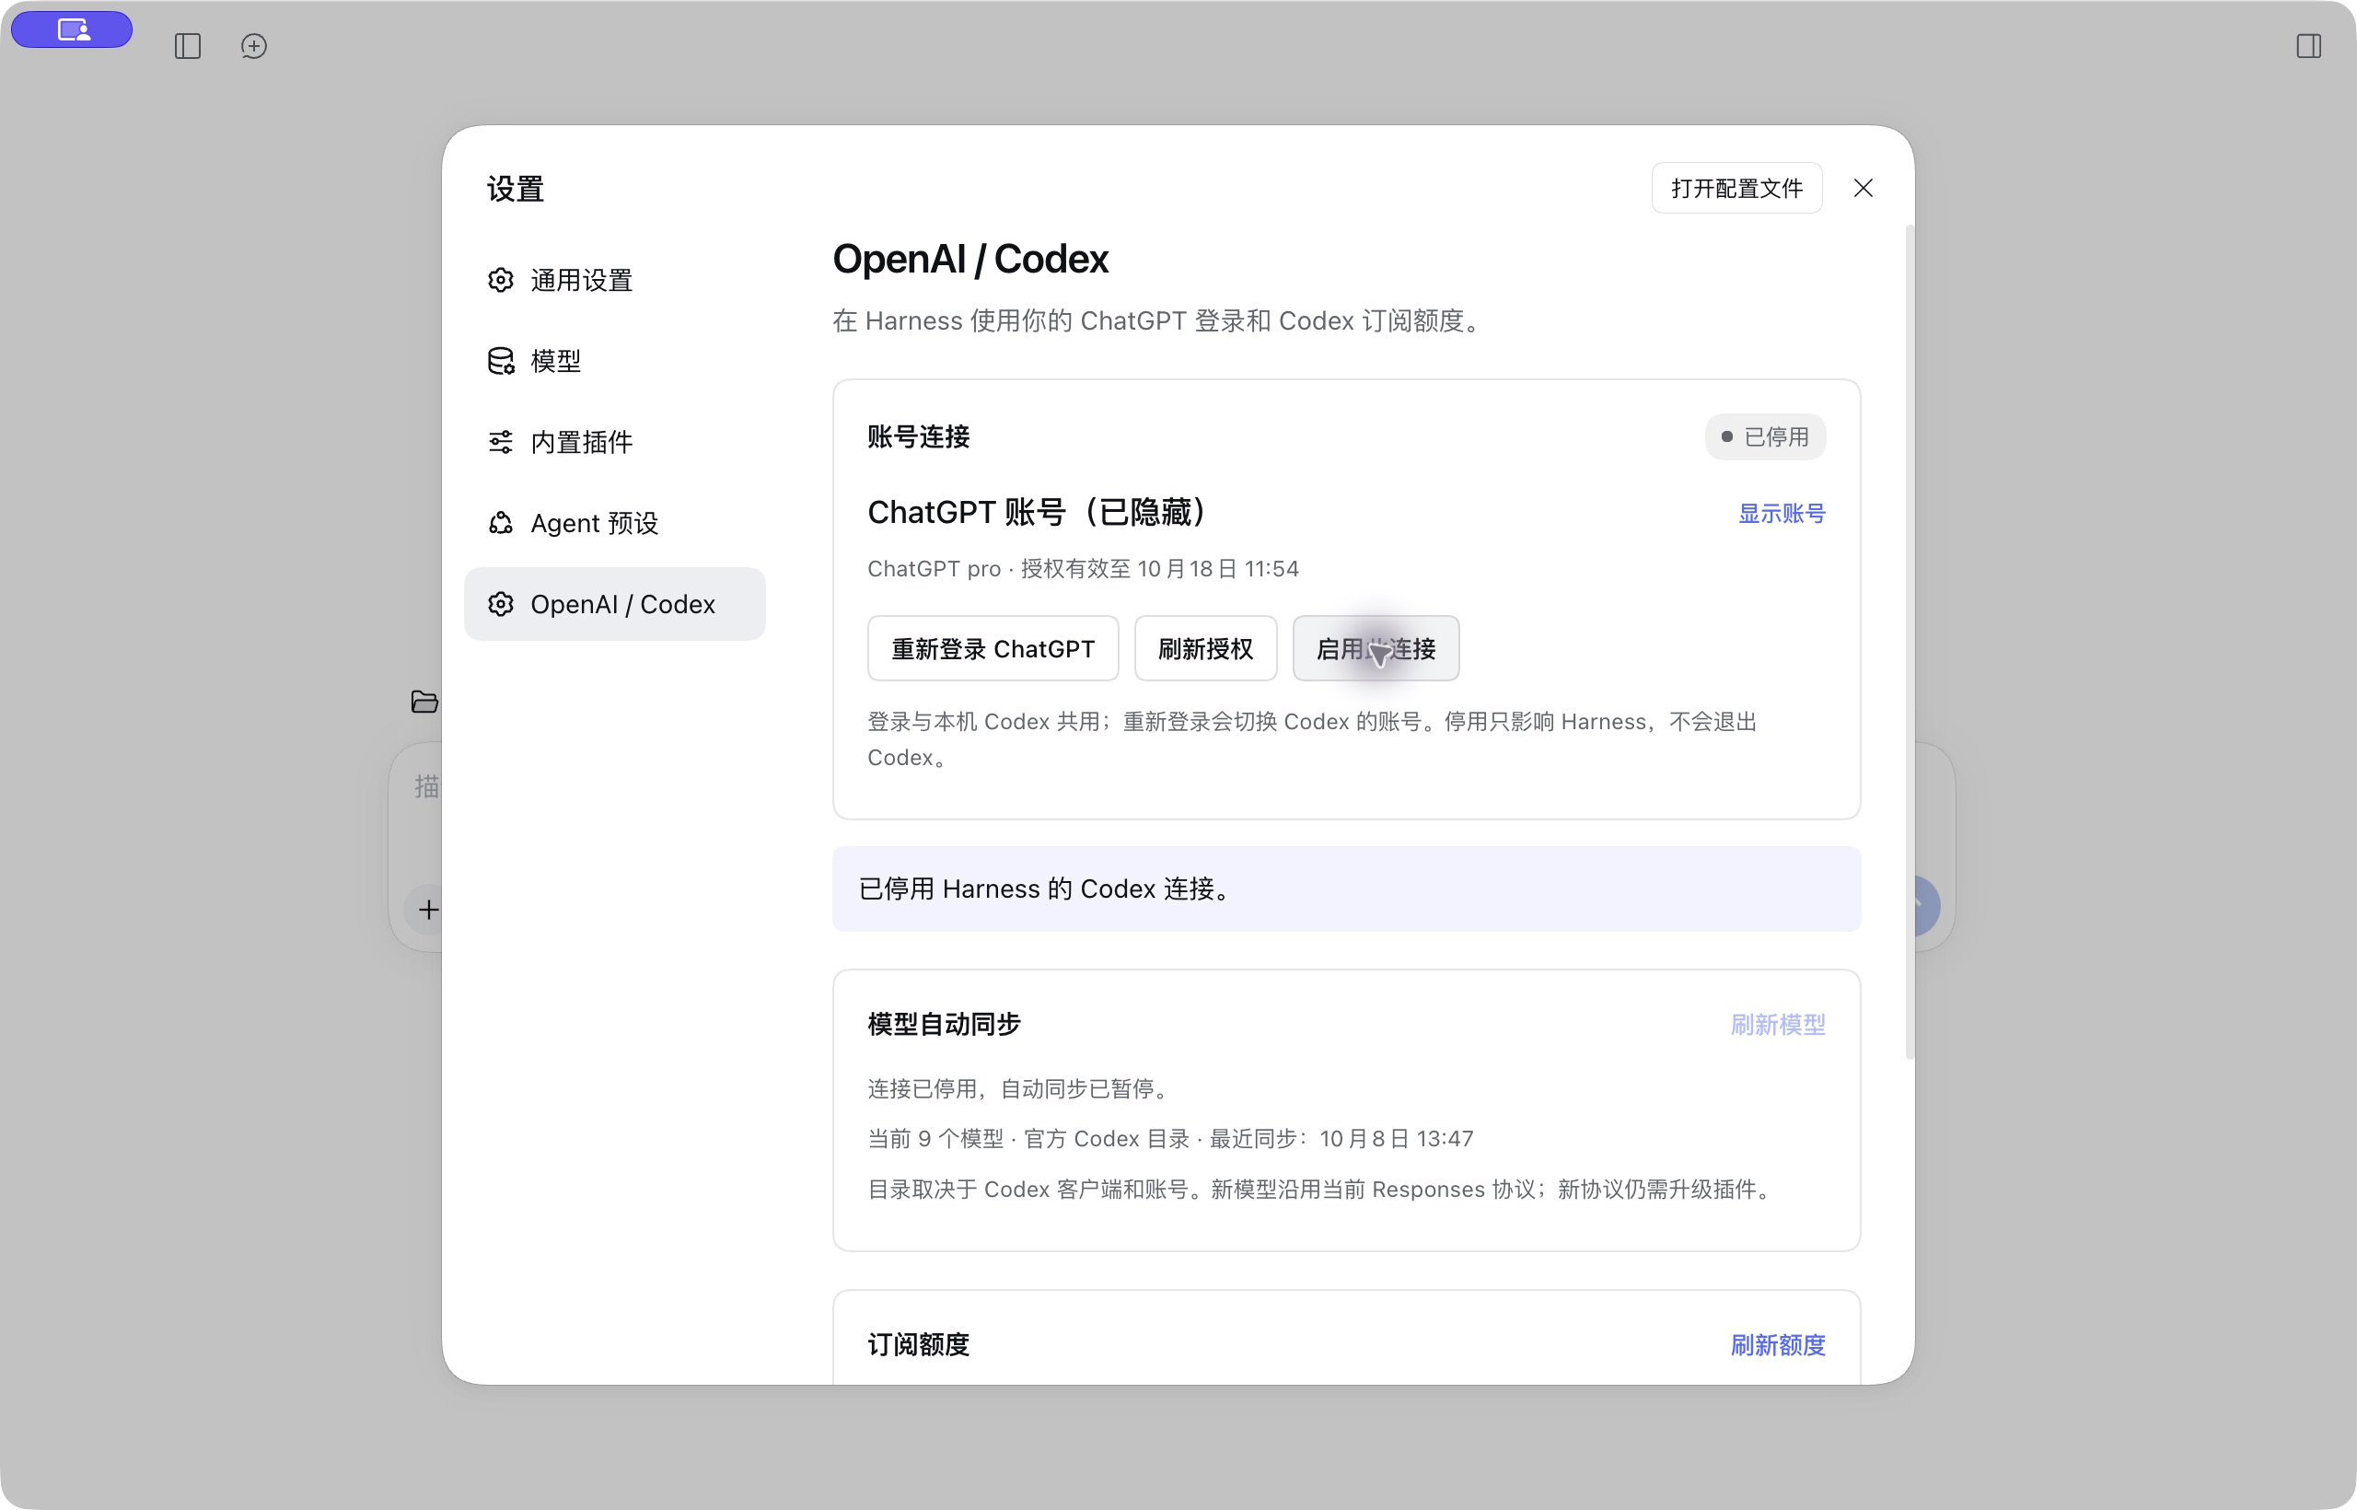This screenshot has height=1510, width=2357.
Task: Click the OpenAI / Codex page heading
Action: coord(970,259)
